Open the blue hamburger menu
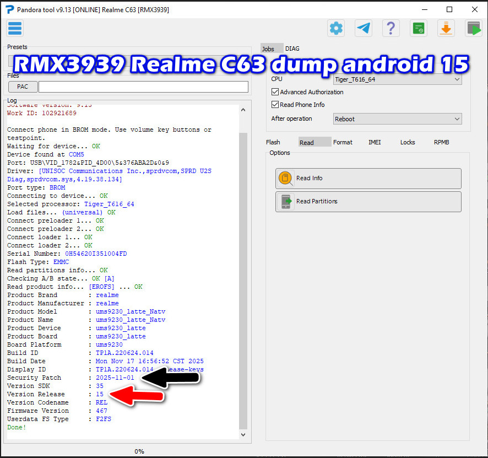488x458 pixels. point(14,28)
